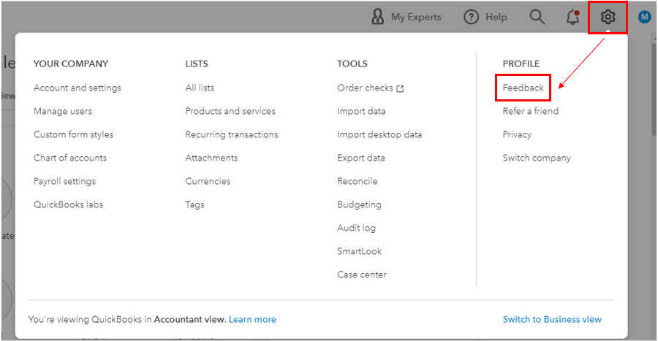Click the Search magnifier icon

tap(537, 18)
